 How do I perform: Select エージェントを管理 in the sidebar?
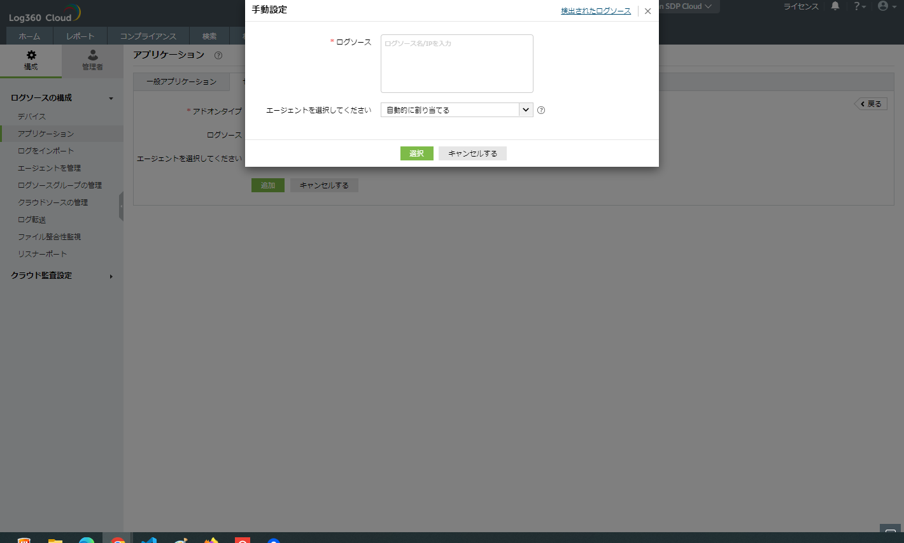(x=49, y=168)
